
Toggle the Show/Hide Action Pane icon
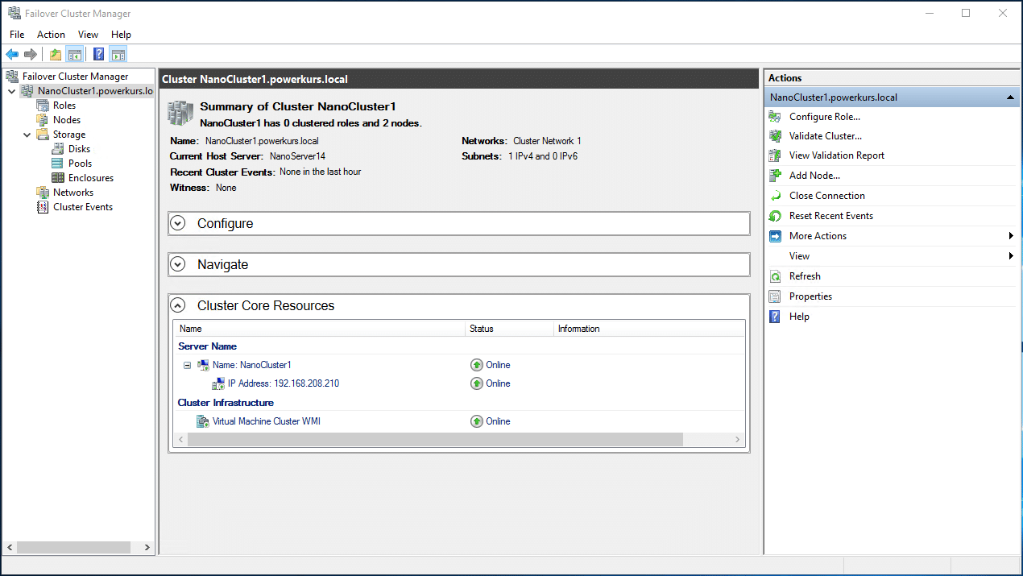click(118, 55)
